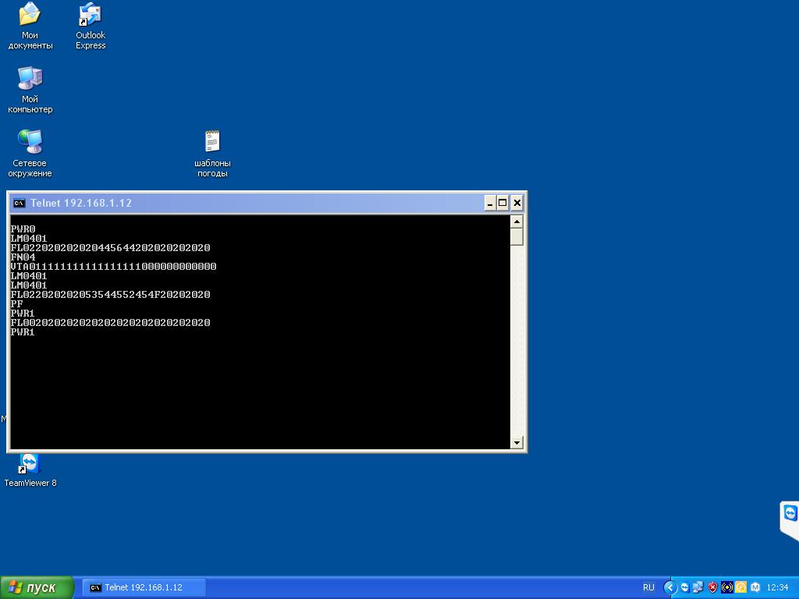Switch the RU keyboard language indicator
This screenshot has height=599, width=799.
(648, 587)
